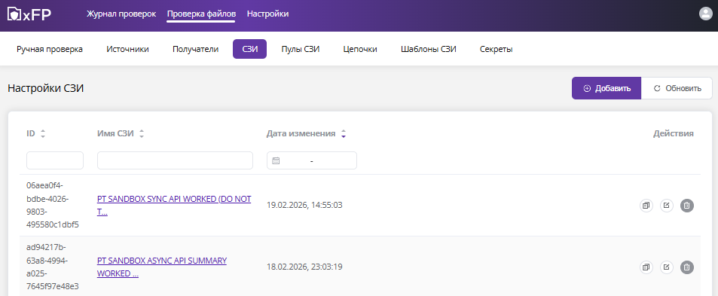718x296 pixels.
Task: Click the Добавить button
Action: (606, 88)
